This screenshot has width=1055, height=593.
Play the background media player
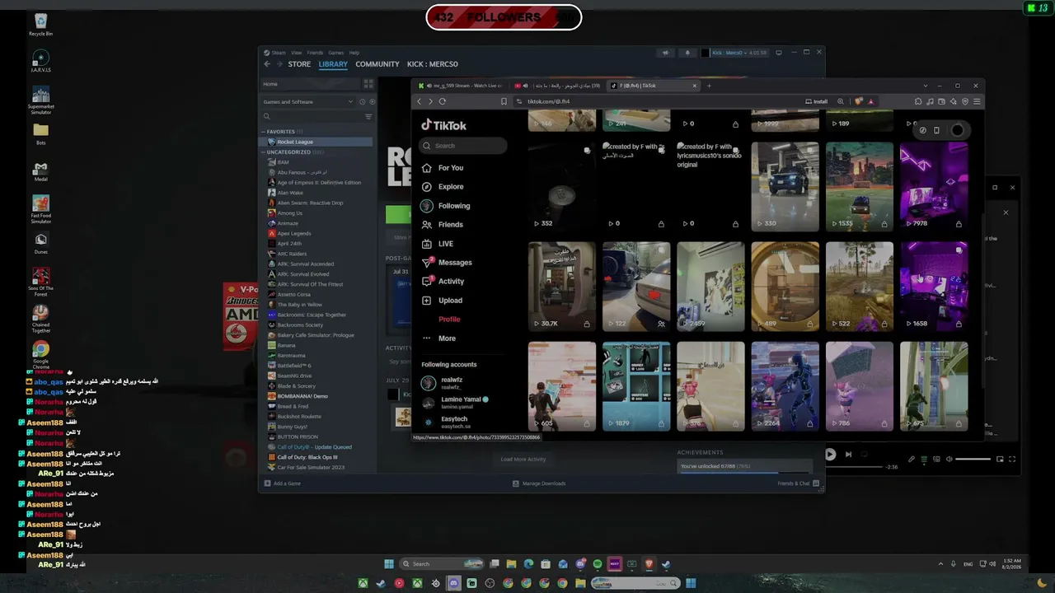point(830,455)
